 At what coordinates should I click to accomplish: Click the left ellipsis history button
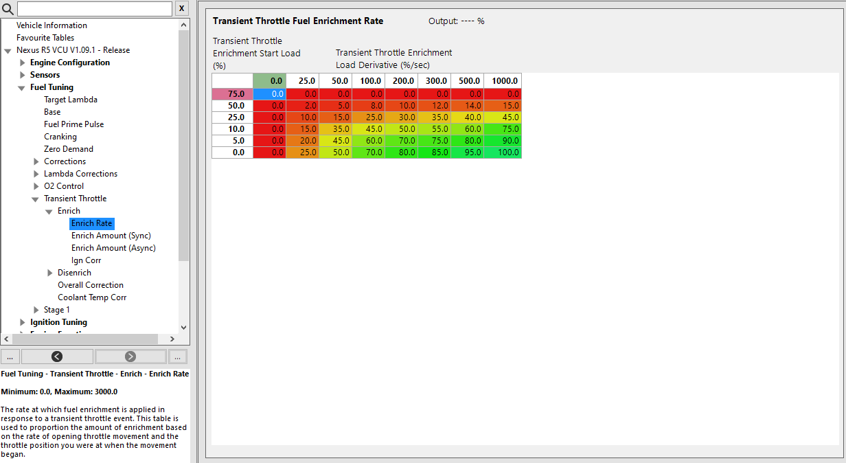coord(10,357)
